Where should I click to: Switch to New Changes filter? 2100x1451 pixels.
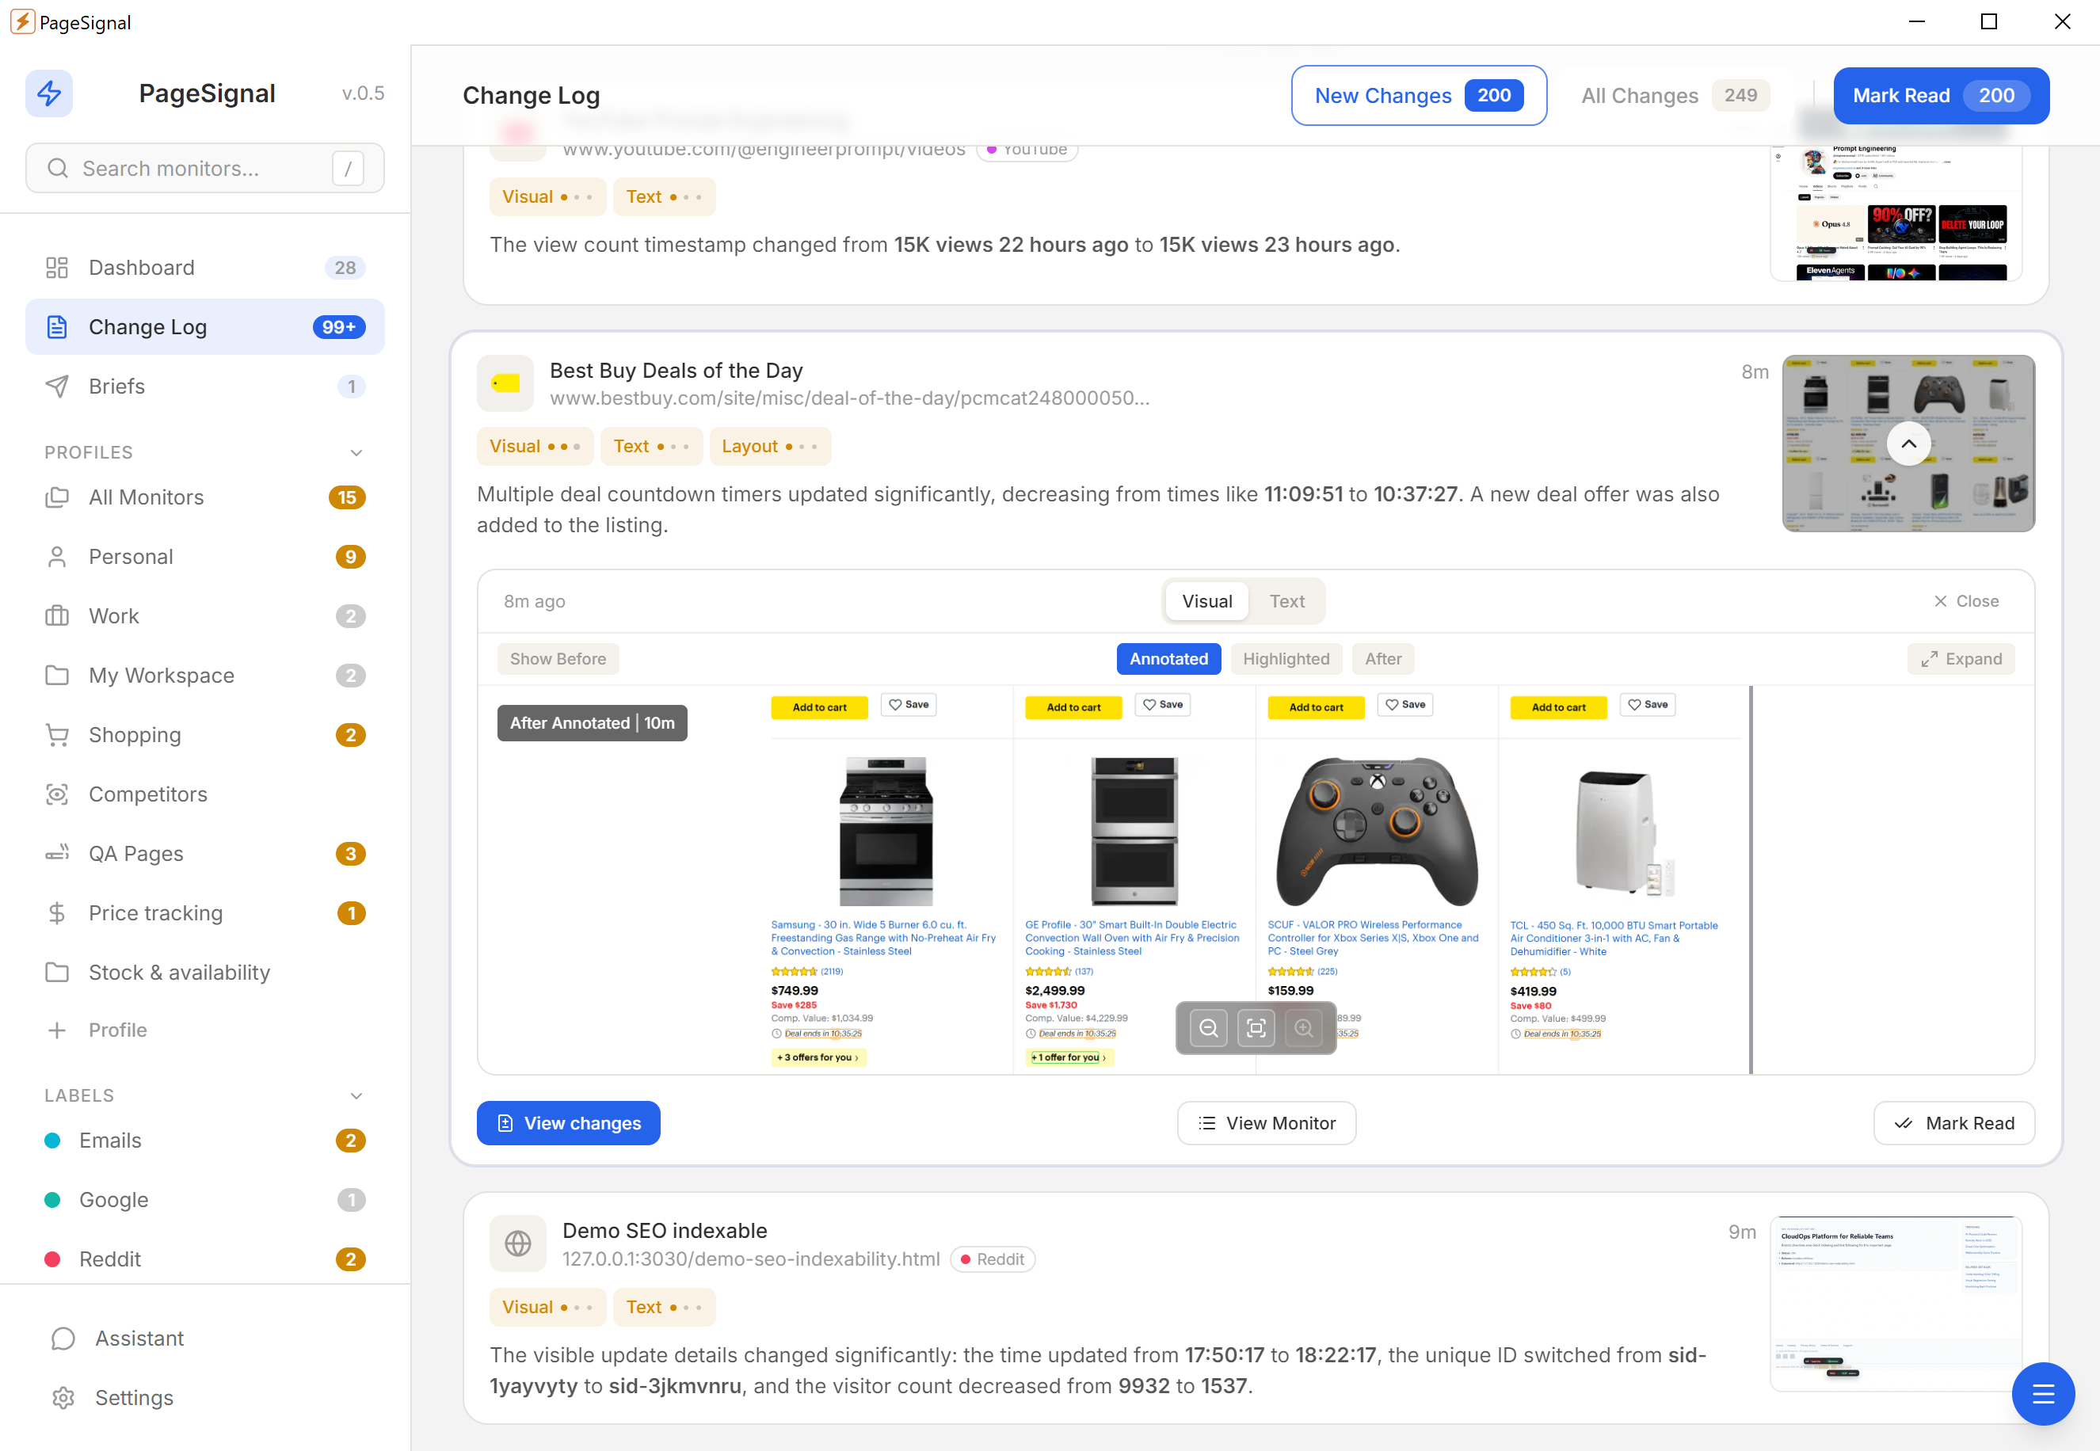tap(1418, 96)
